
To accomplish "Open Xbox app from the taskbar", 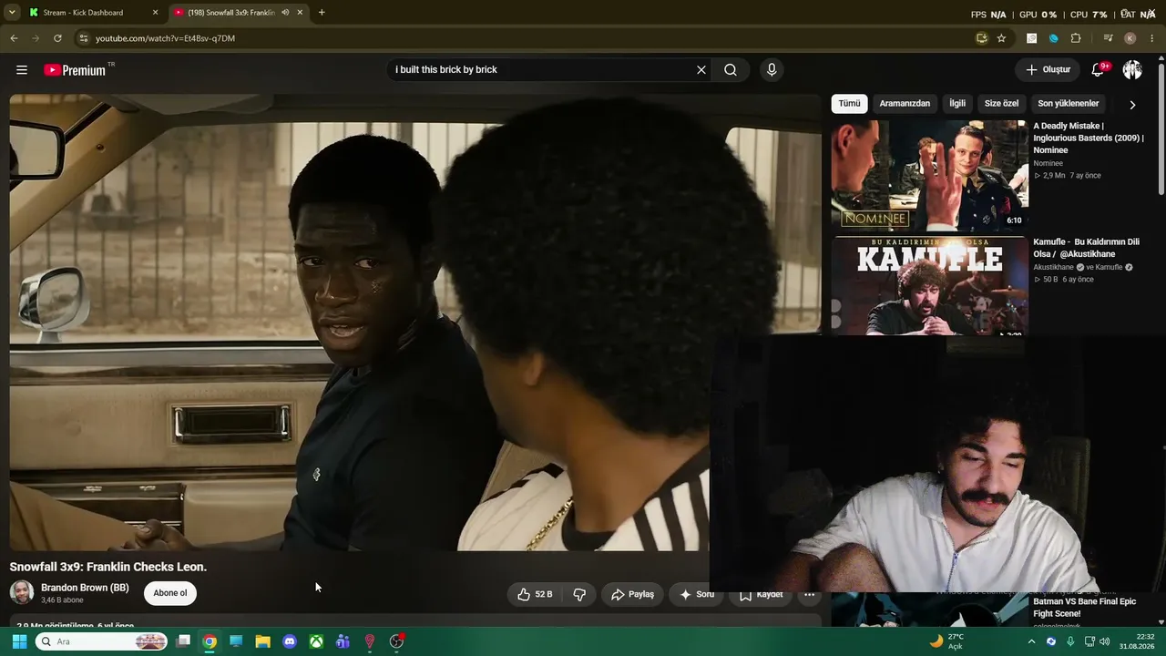I will 316,641.
